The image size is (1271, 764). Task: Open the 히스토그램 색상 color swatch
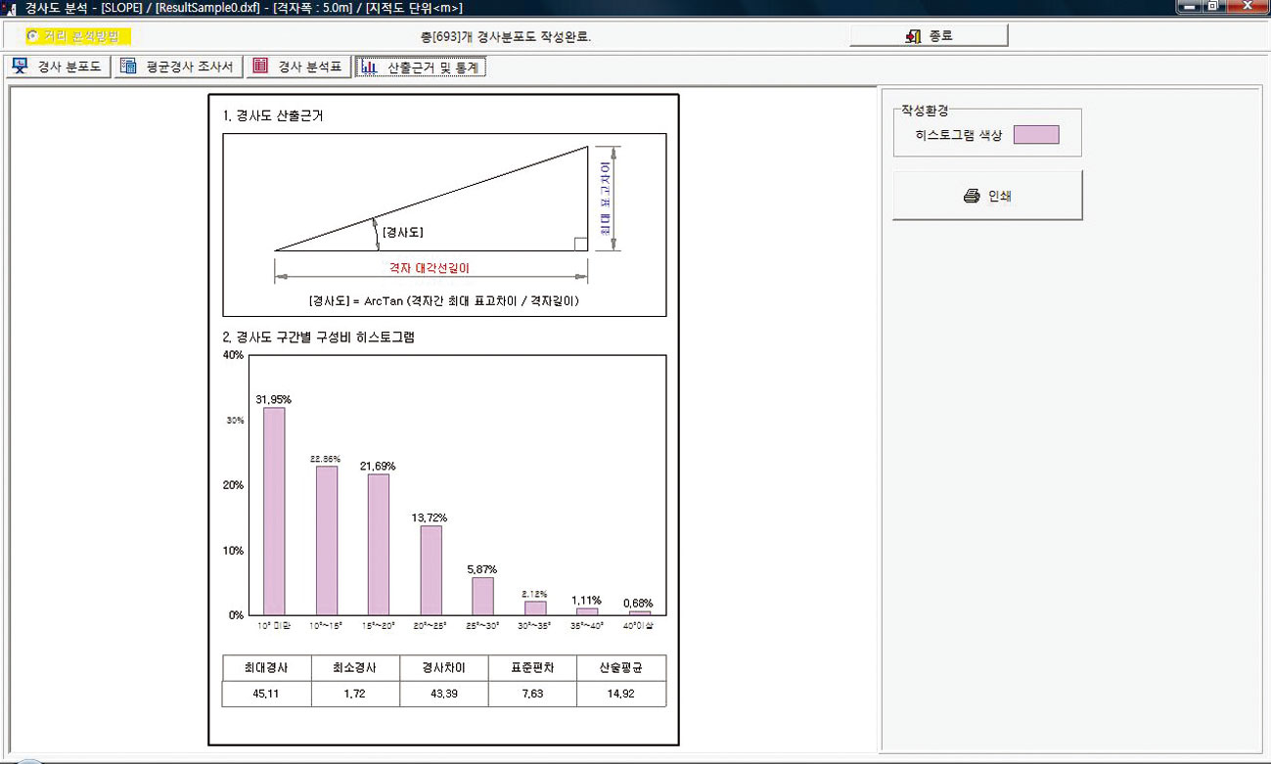point(1035,135)
